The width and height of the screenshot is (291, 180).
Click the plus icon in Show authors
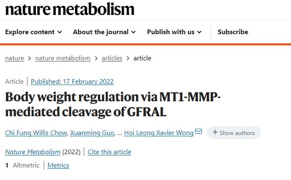215,132
